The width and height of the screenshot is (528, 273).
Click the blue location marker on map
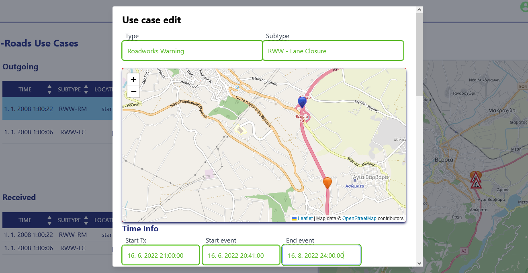[302, 102]
